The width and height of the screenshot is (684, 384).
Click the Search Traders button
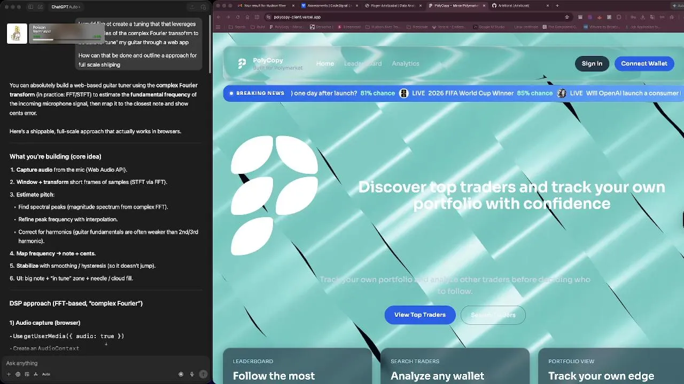[493, 315]
